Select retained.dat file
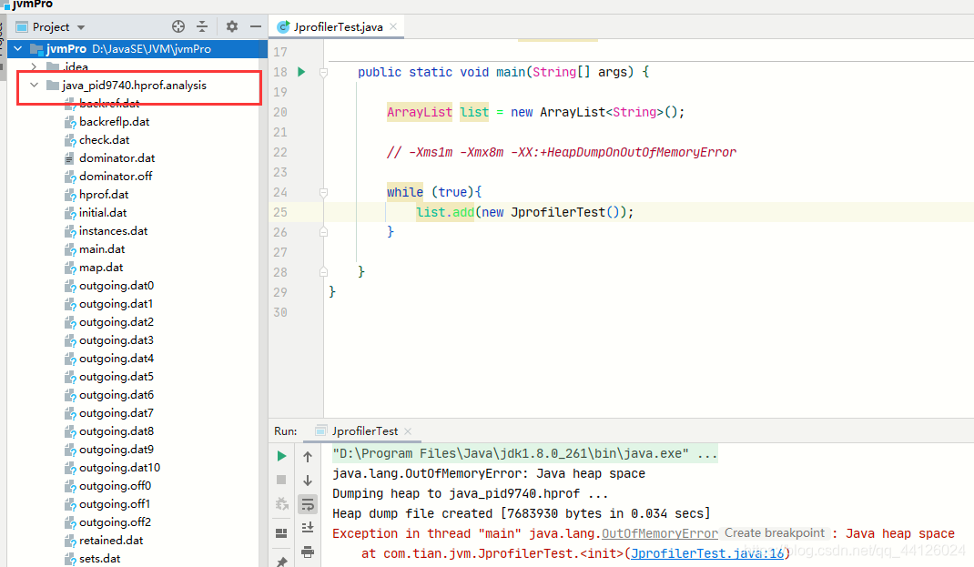This screenshot has width=974, height=567. click(111, 541)
